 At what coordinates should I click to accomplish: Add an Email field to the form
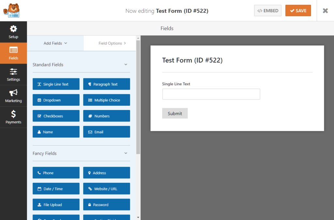tap(106, 132)
